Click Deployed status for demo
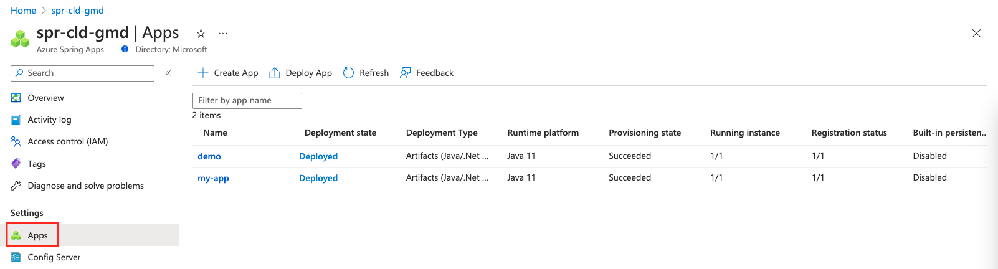Viewport: 998px width, 269px height. [318, 156]
